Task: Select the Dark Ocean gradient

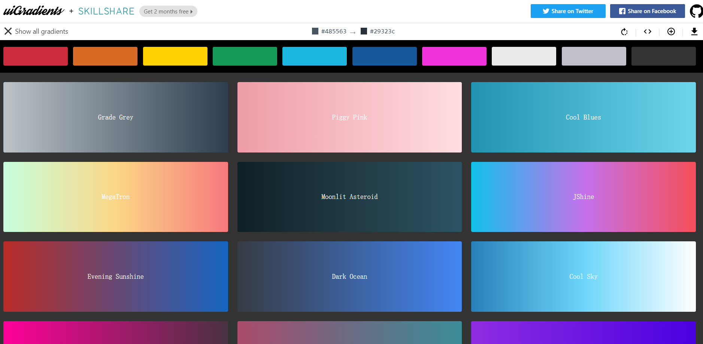Action: point(349,277)
